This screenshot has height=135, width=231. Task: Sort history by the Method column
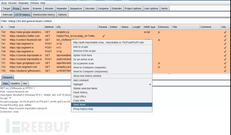(x=49, y=27)
